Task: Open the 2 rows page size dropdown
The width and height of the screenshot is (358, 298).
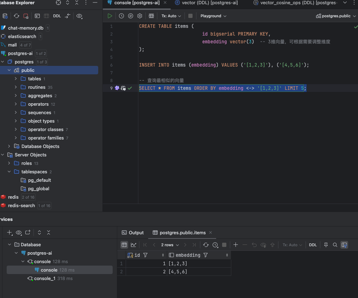Action: point(170,245)
